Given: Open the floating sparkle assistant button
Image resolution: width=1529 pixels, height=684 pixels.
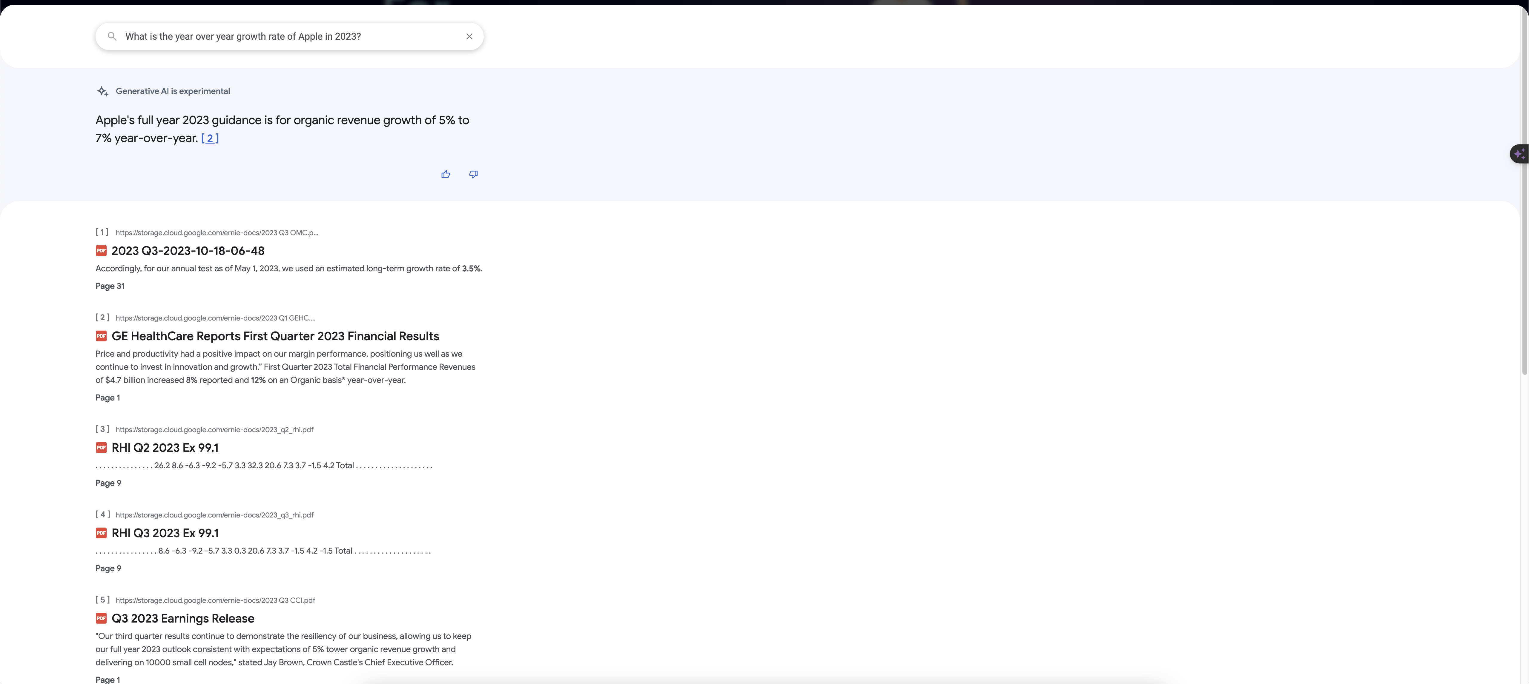Looking at the screenshot, I should 1519,154.
